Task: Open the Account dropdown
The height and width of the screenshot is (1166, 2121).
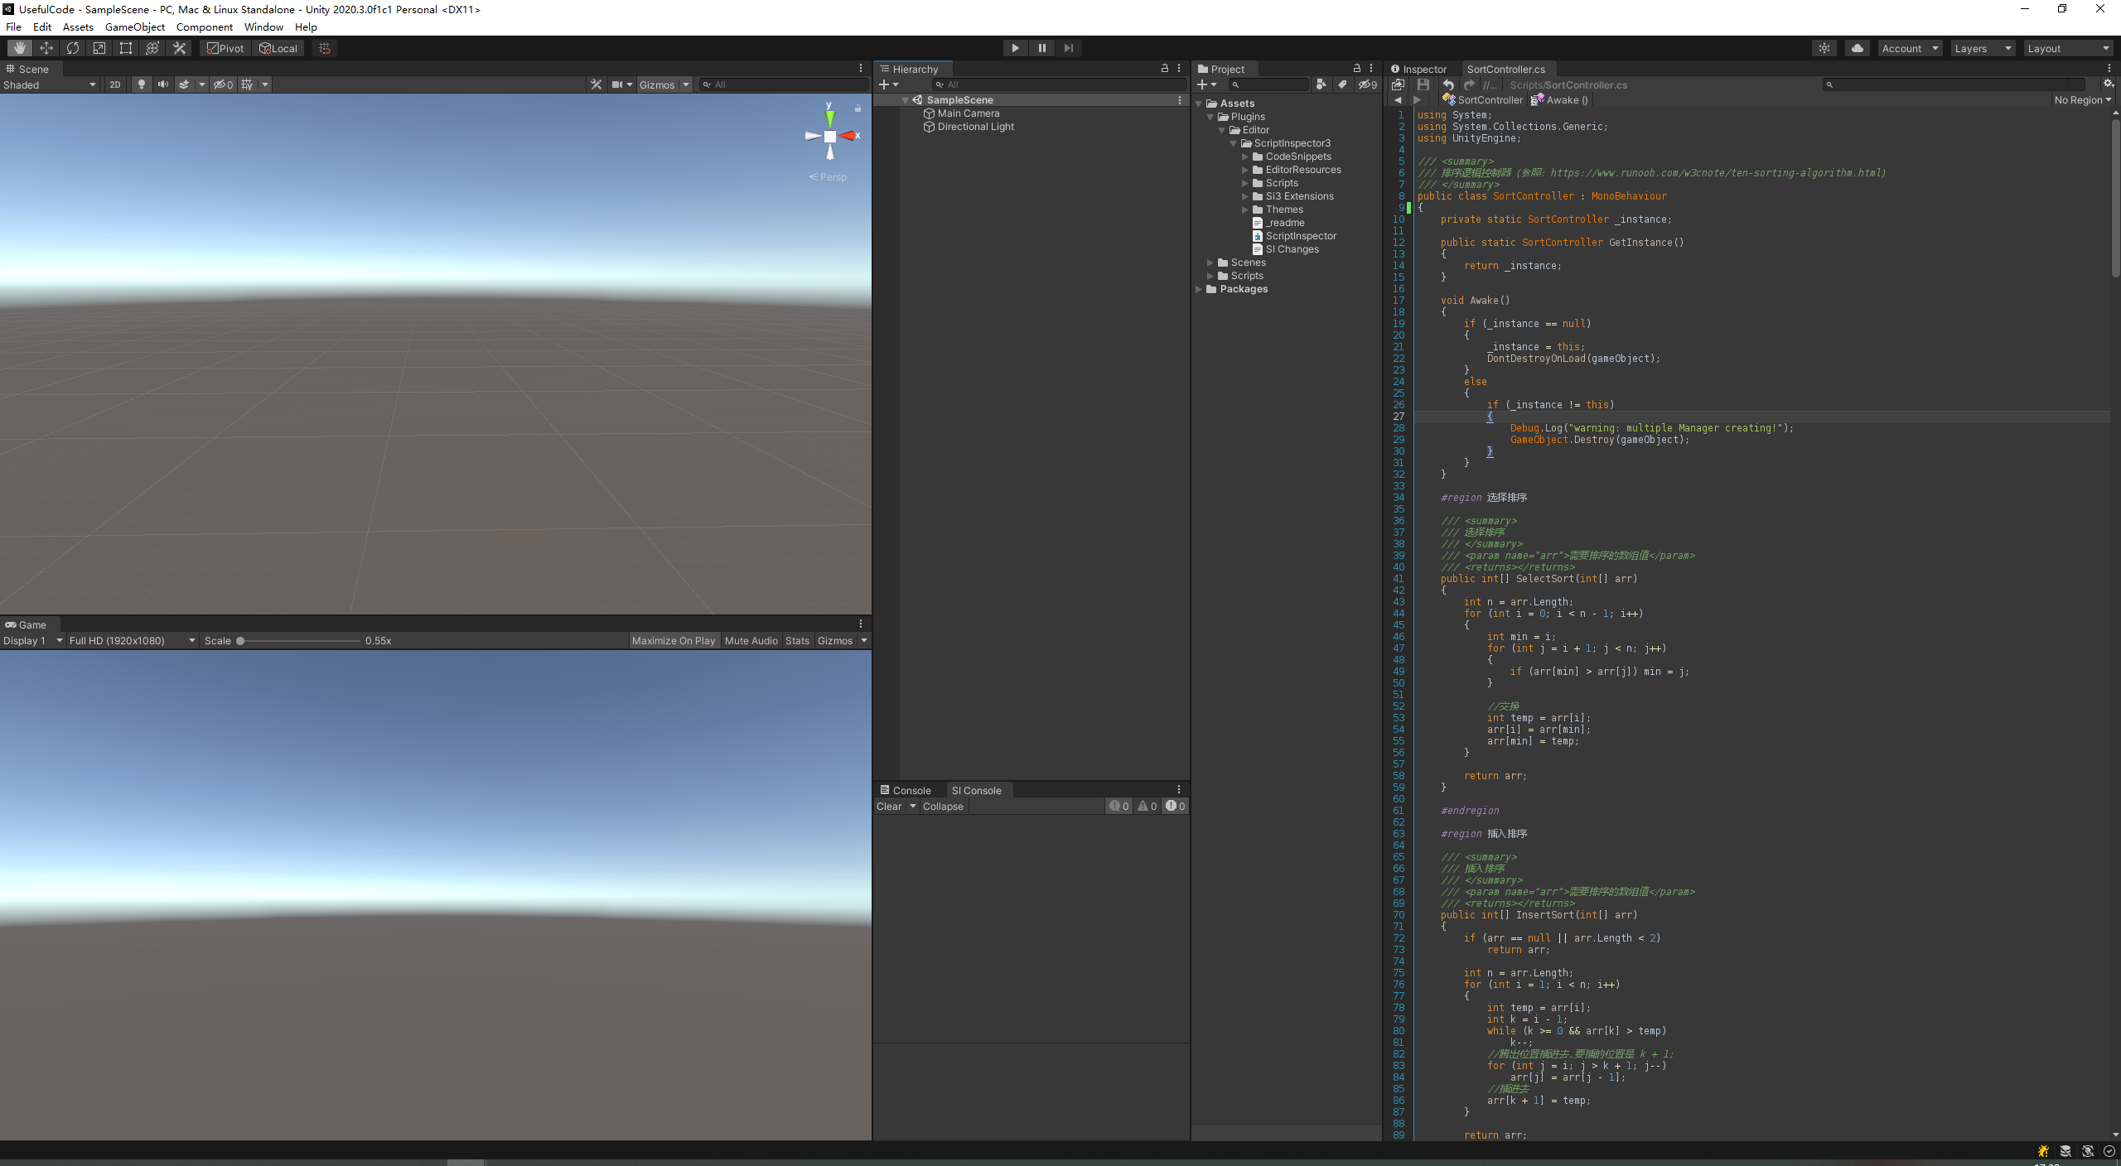Action: click(1910, 48)
